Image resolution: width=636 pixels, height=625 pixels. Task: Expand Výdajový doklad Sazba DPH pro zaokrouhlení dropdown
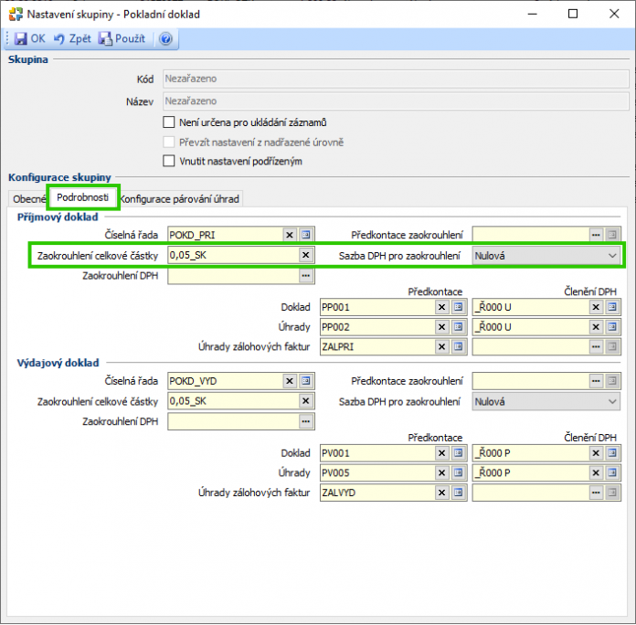coord(612,402)
